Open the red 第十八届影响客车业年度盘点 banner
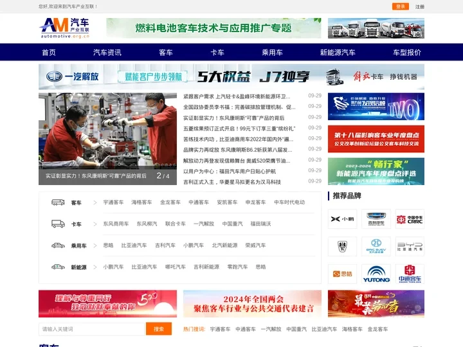This screenshot has width=463, height=347. point(376,139)
